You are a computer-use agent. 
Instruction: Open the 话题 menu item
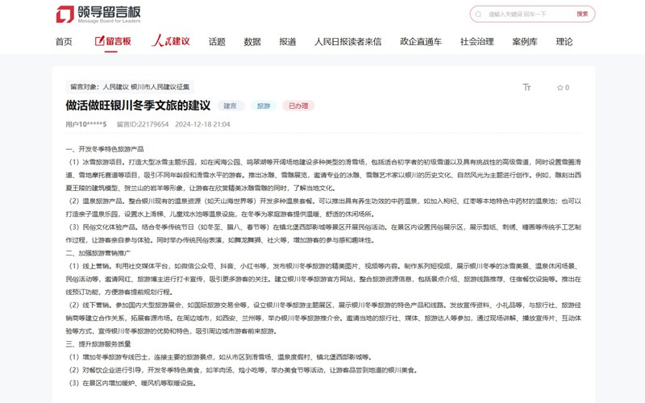tap(217, 42)
